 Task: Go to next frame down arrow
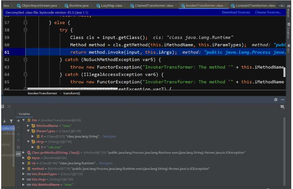coord(4,121)
